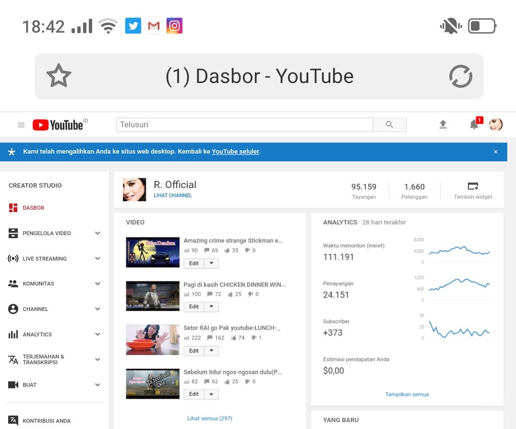Select DASBOR in sidebar
Viewport: 516px width, 429px height.
click(x=34, y=208)
